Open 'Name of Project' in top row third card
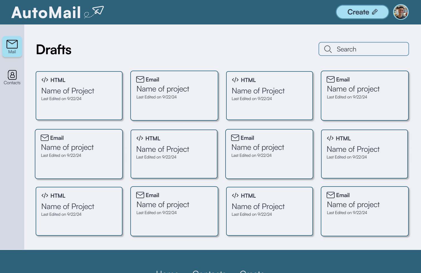 pyautogui.click(x=258, y=91)
